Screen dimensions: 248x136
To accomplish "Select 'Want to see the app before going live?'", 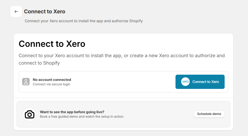I will (x=72, y=112).
